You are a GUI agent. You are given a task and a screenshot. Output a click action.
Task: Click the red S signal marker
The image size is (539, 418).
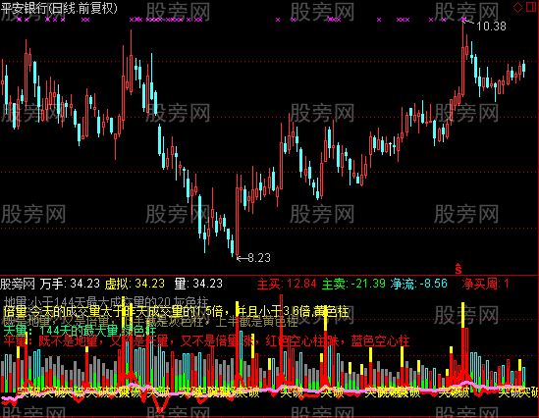coord(458,269)
